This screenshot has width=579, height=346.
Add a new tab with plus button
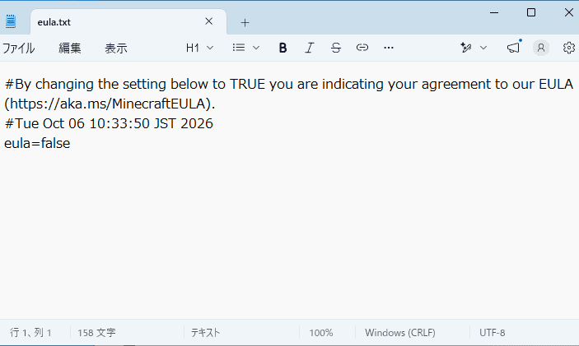(245, 23)
